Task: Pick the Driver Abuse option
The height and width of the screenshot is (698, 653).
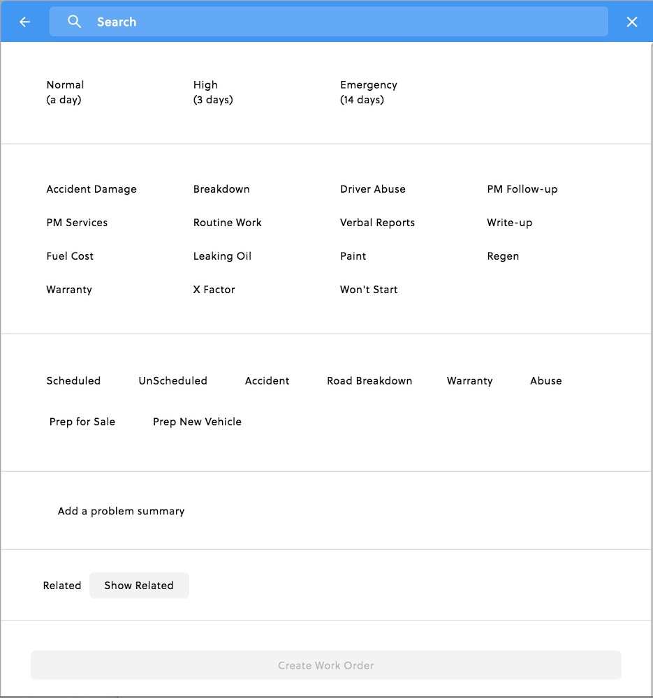Action: 373,189
